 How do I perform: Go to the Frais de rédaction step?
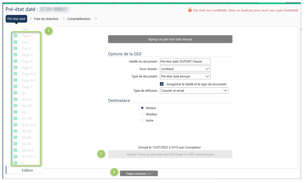(x=46, y=19)
